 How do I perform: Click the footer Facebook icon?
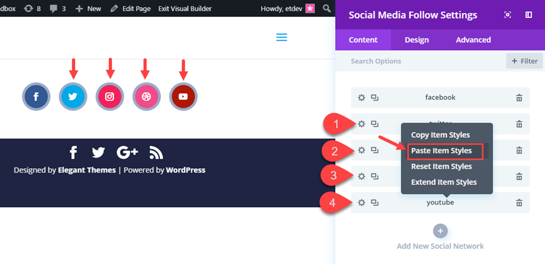coord(73,152)
